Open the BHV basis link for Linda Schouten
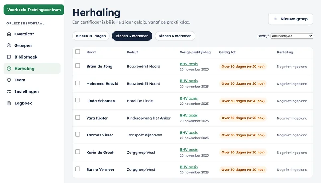This screenshot has height=183, width=321. [189, 98]
